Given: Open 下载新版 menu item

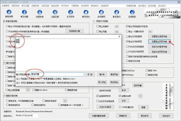Looking at the screenshot, I should point(75,6).
